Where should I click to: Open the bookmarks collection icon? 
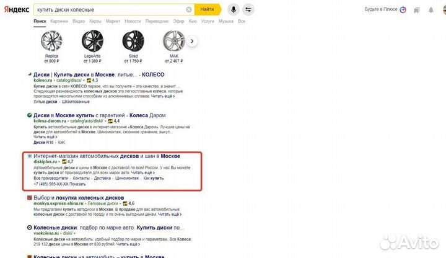click(x=417, y=11)
